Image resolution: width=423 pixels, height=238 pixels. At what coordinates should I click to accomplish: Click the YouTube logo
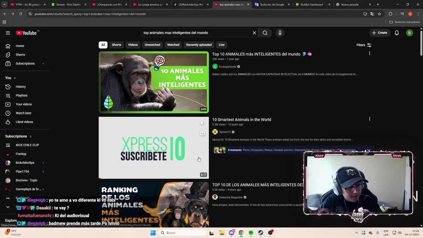pos(26,33)
